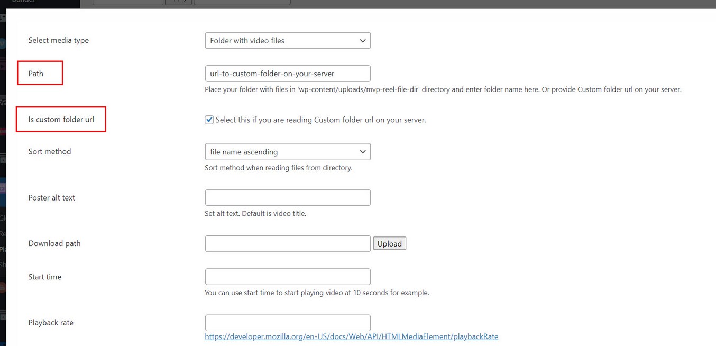The width and height of the screenshot is (716, 346).
Task: Click the 'Playback rate' label
Action: click(51, 323)
